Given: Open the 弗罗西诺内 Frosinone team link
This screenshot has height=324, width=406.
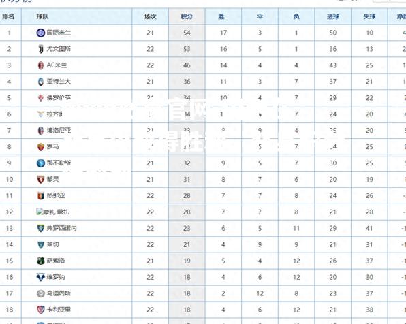Looking at the screenshot, I should 61,228.
